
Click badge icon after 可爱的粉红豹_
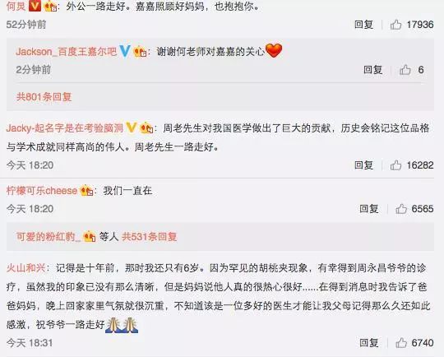pyautogui.click(x=89, y=237)
